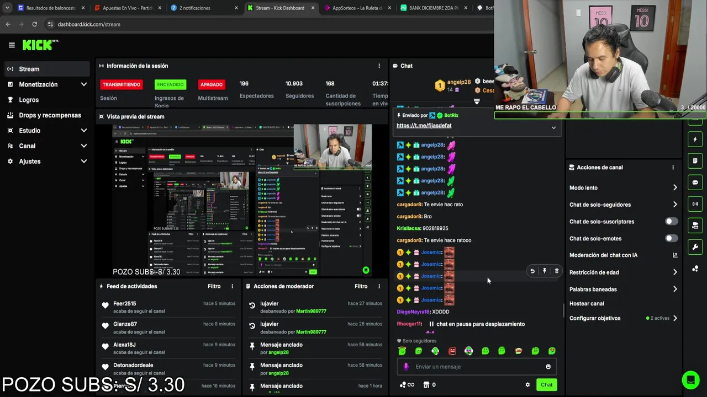Viewport: 707px width, 397px height.
Task: Open the Feed de actividades three-dot menu
Action: [x=232, y=286]
